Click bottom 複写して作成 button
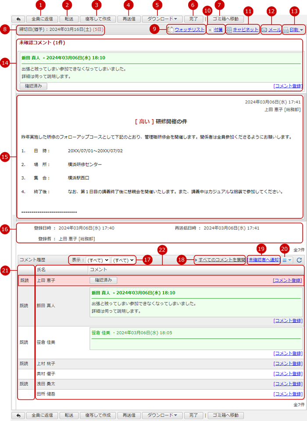 (98, 415)
